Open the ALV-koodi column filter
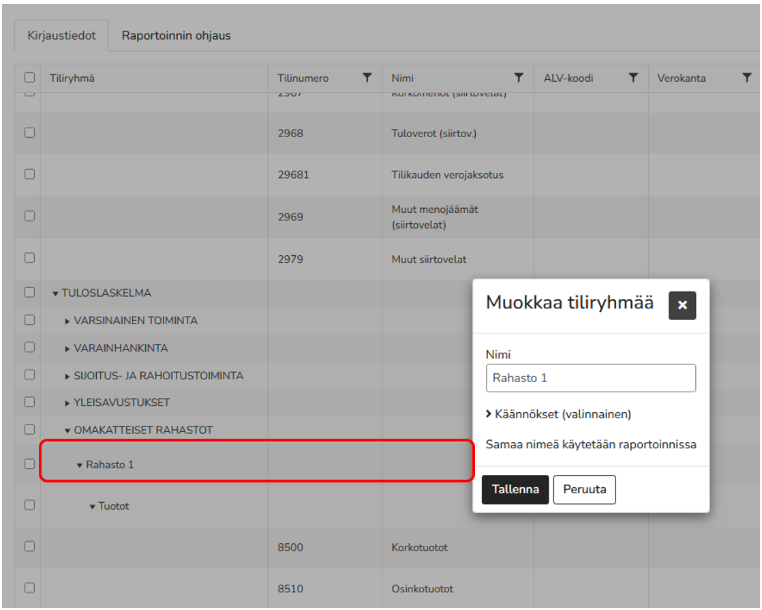 tap(633, 78)
